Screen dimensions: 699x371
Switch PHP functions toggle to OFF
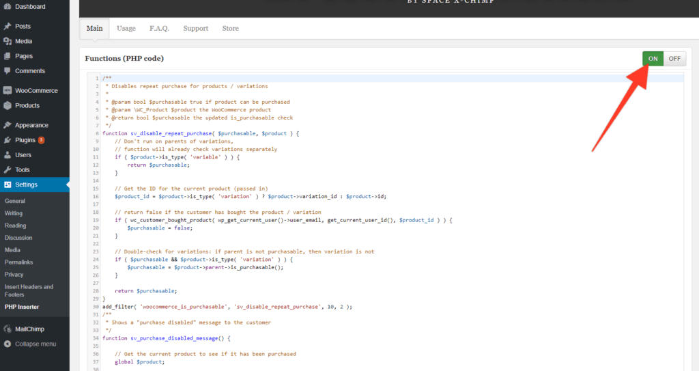(x=674, y=59)
